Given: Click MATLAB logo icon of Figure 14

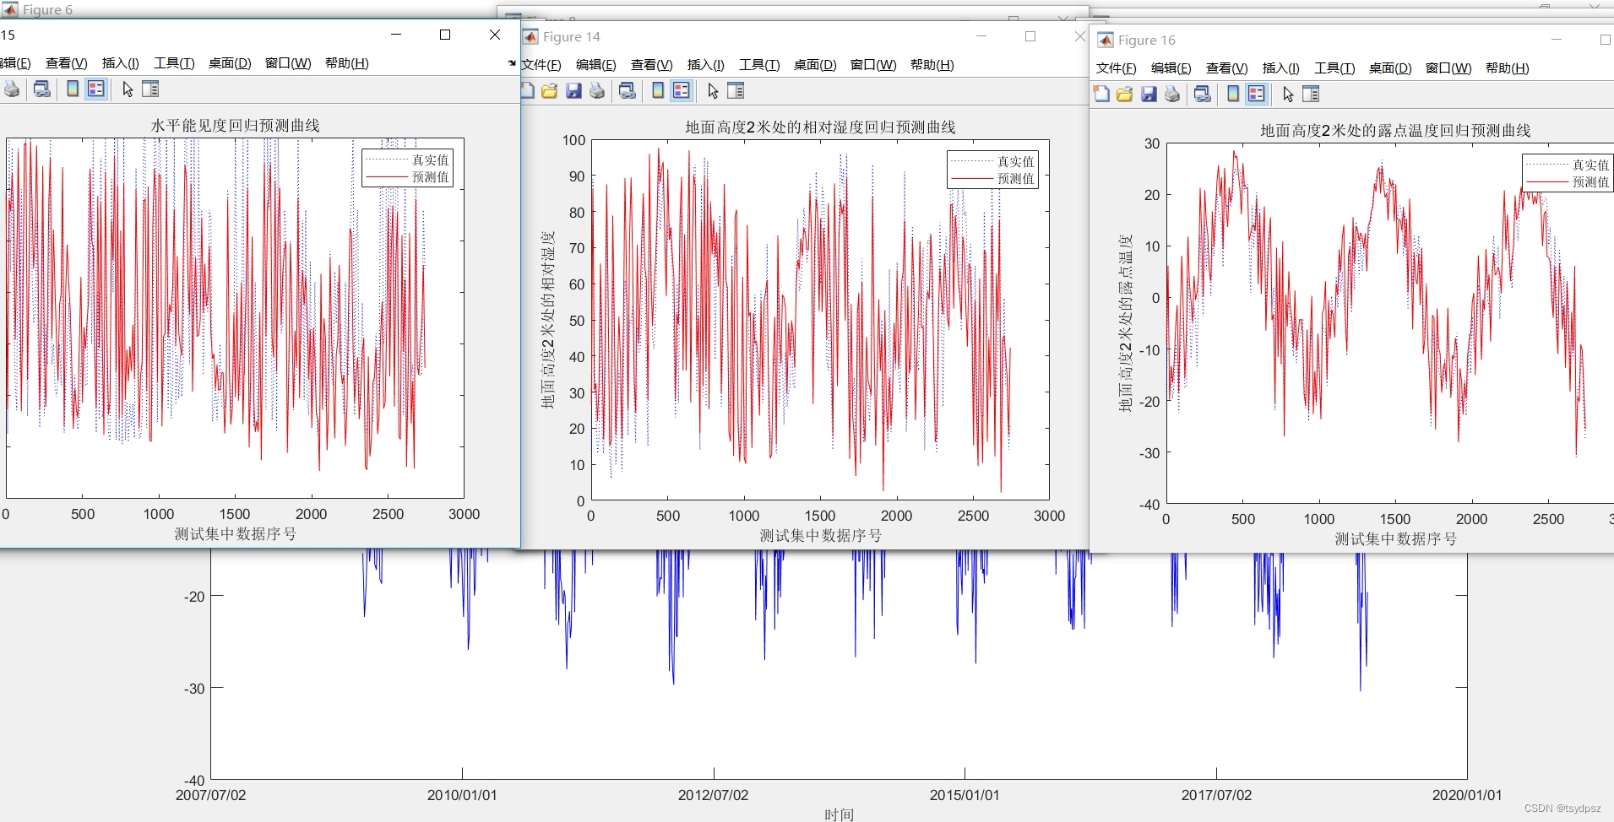Looking at the screenshot, I should [530, 36].
